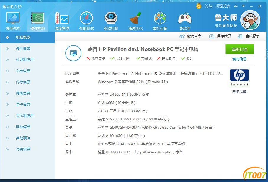Viewport: 268px width, 182px height.
Task: Click 友达 AUO105C ( 11.6 英寸 ) text
Action: click(x=121, y=135)
